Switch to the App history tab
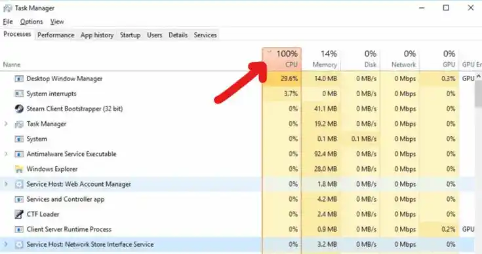Viewport: 482px width, 254px height. (97, 35)
